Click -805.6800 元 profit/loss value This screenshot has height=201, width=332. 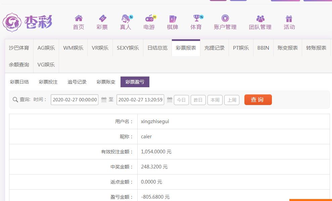tap(155, 197)
